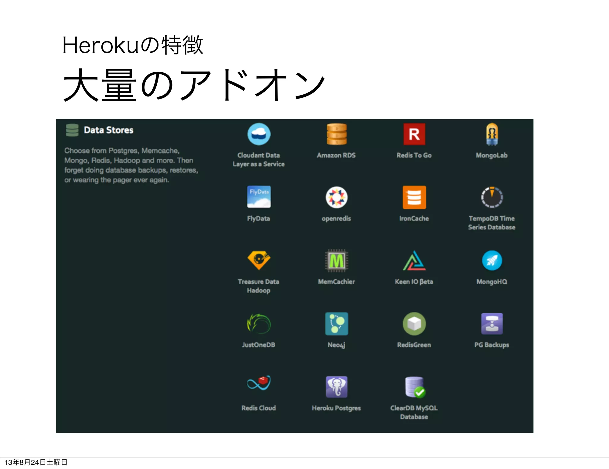Open the JustOneDB label
609x469 pixels.
click(259, 345)
